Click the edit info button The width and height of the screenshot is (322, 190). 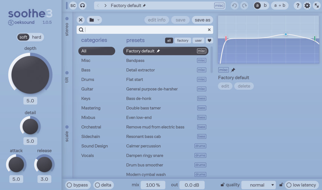[157, 20]
